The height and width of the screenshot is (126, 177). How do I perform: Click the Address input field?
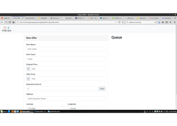tap(66, 99)
